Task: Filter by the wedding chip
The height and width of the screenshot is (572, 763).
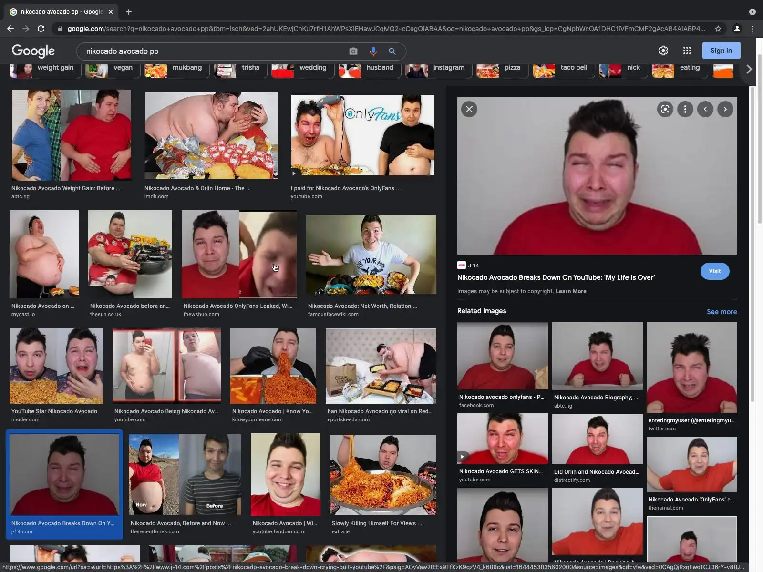Action: (x=302, y=70)
